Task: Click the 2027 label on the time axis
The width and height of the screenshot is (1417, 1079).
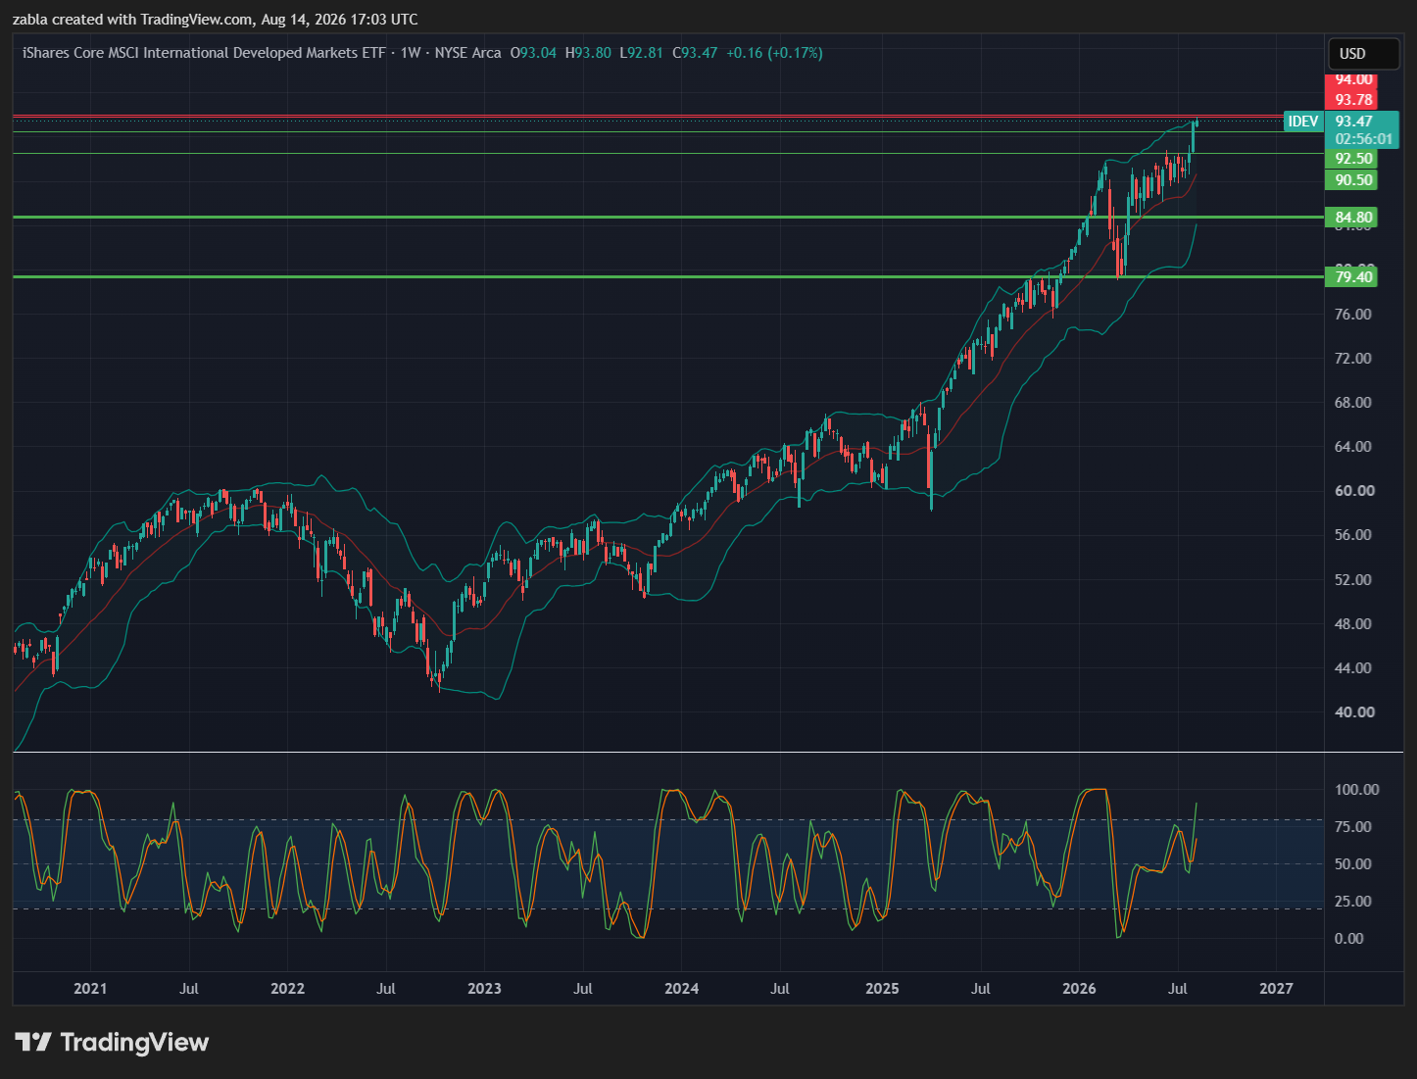Action: click(x=1276, y=989)
